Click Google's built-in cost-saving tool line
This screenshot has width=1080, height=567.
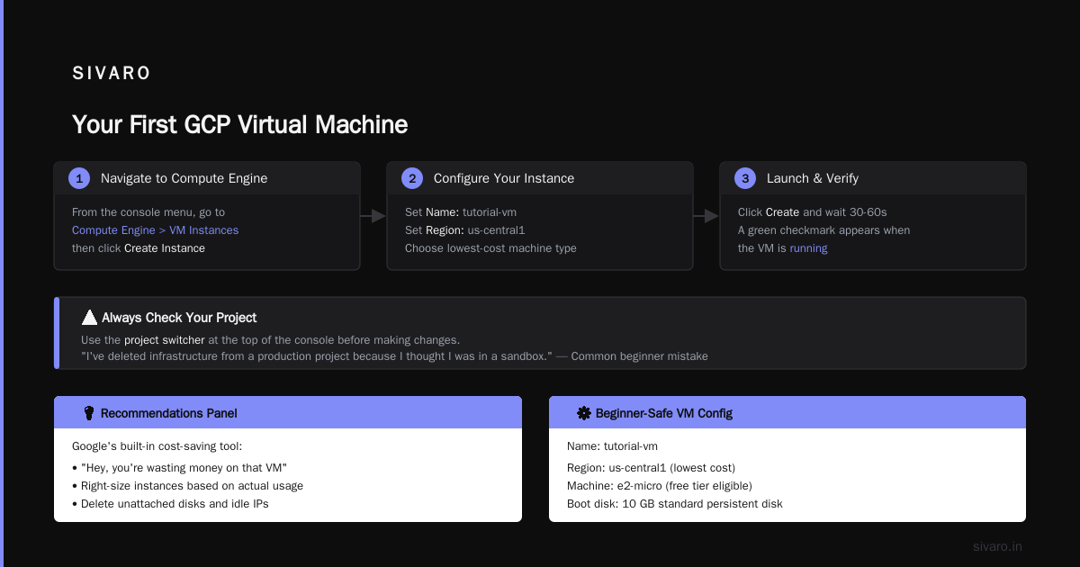click(x=157, y=446)
